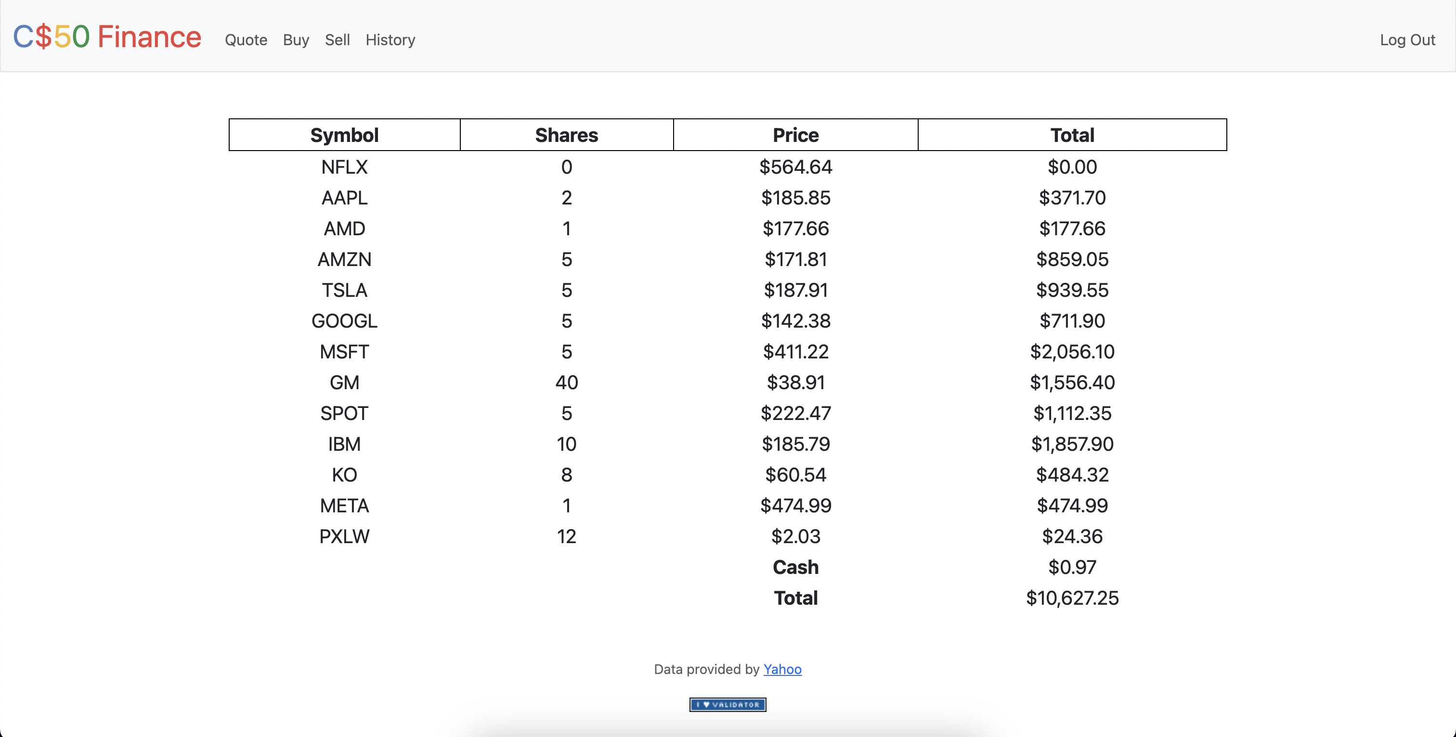The image size is (1456, 737).
Task: Select the KO symbol cell
Action: pyautogui.click(x=344, y=474)
